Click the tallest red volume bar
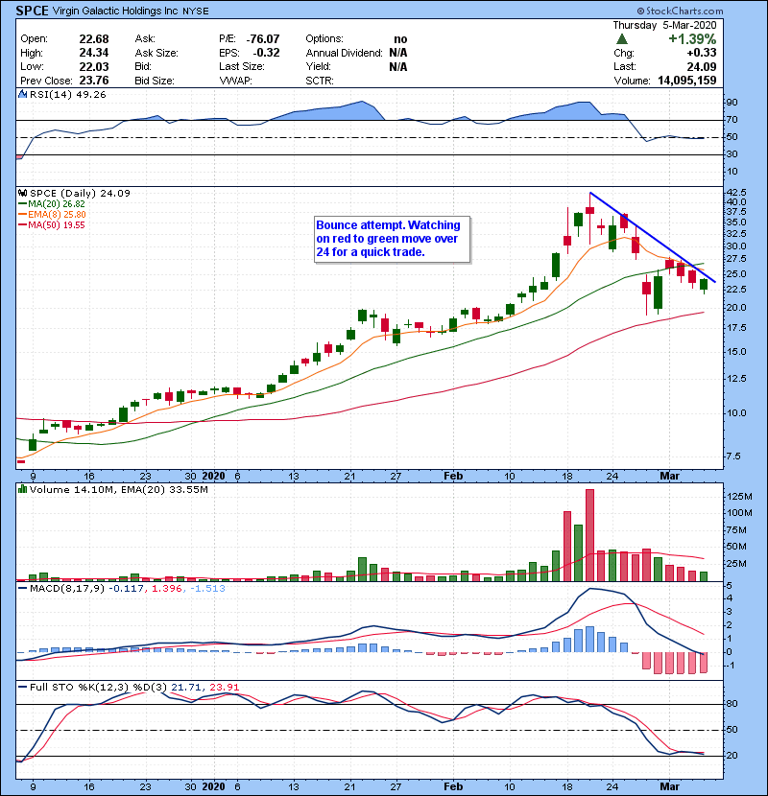 (x=589, y=535)
